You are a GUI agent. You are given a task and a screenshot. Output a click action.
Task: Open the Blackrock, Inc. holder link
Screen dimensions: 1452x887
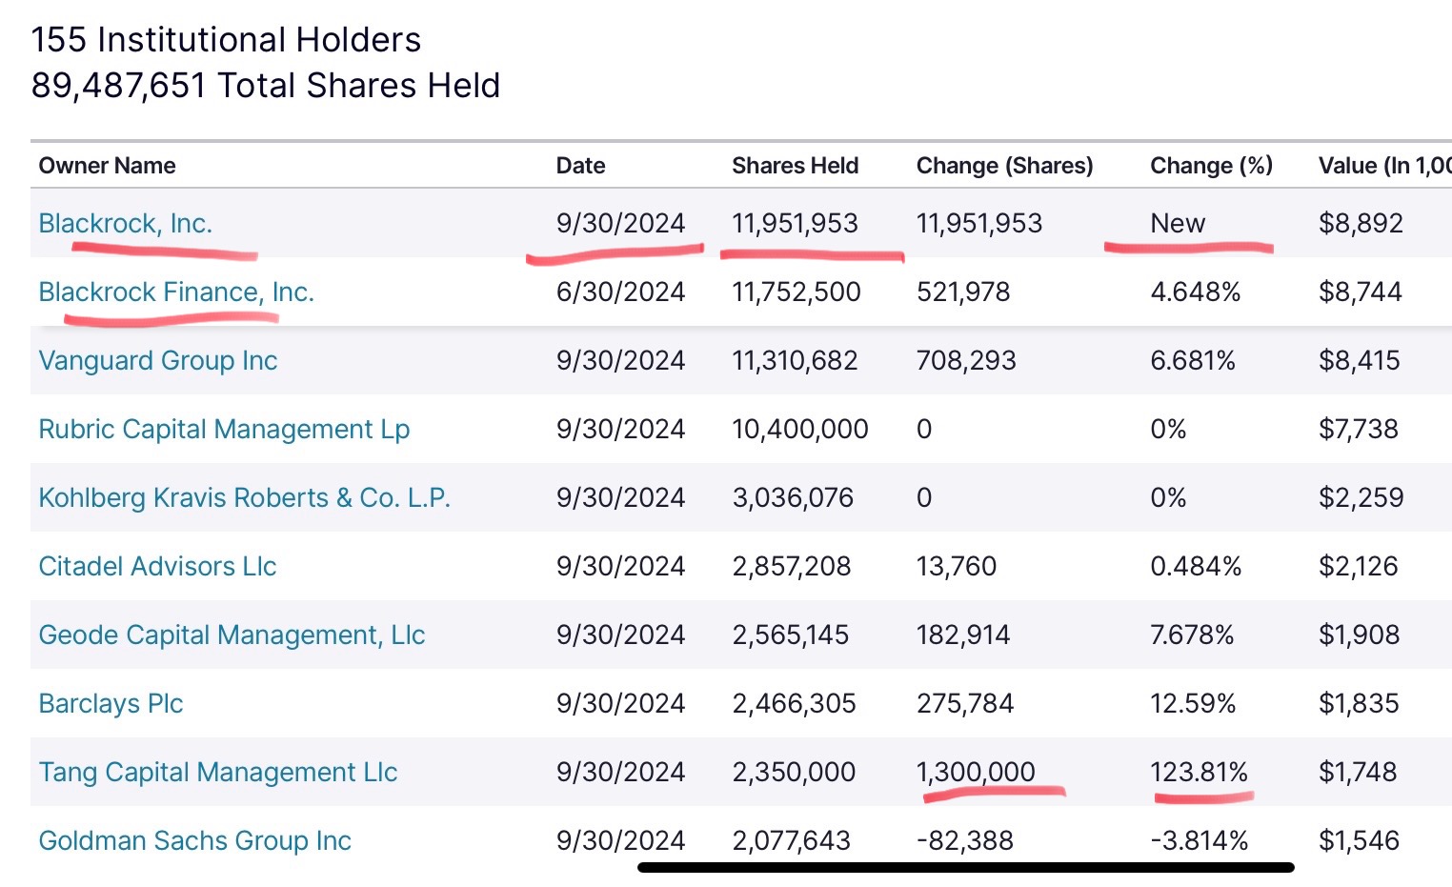click(x=125, y=223)
